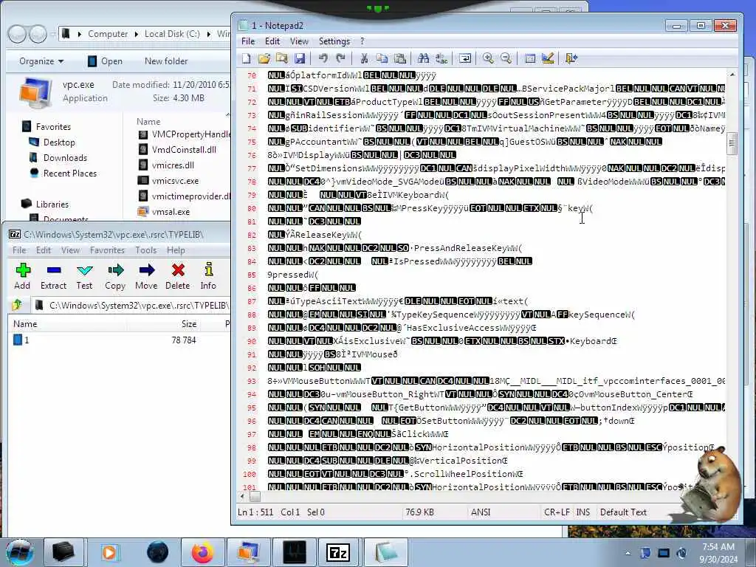Click the Copy icon in Notepad2 toolbar
This screenshot has width=756, height=567.
(382, 58)
